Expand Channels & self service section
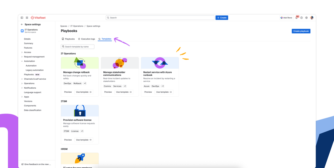This screenshot has height=168, width=334. point(22,79)
